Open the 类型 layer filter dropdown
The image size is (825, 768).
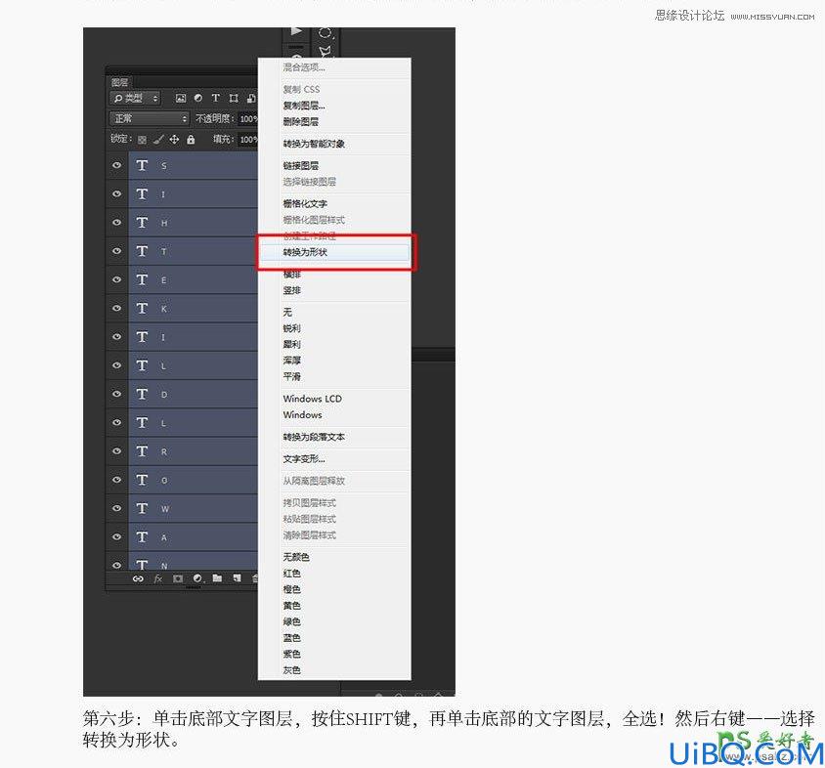(x=135, y=98)
